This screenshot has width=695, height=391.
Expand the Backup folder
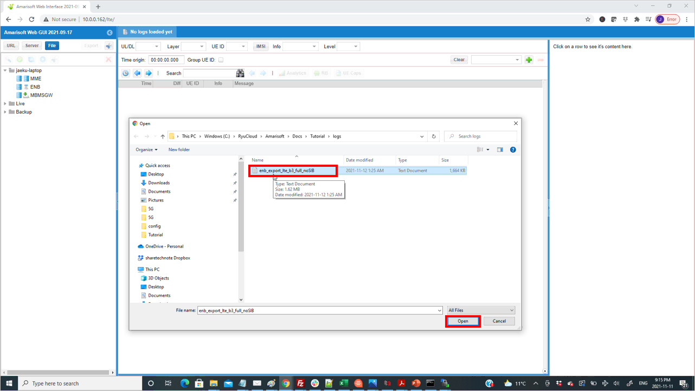pyautogui.click(x=5, y=112)
